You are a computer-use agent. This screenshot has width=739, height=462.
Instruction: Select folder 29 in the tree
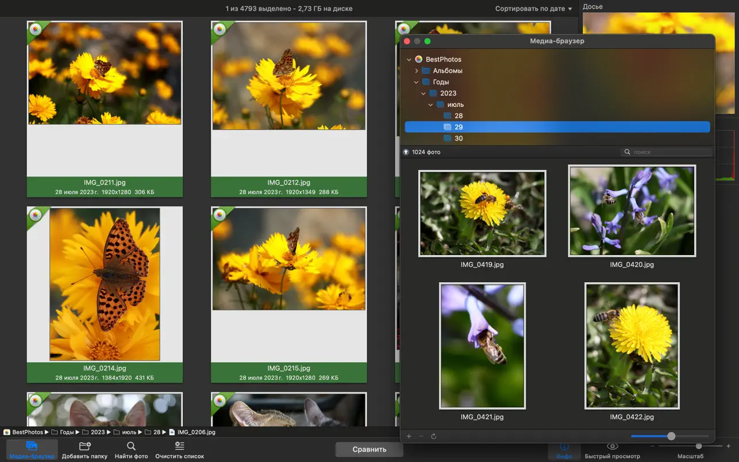pyautogui.click(x=557, y=127)
